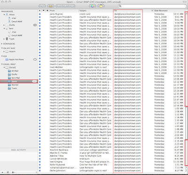
Task: Collapse the GMAIL IMAP section
Action: tap(2, 64)
